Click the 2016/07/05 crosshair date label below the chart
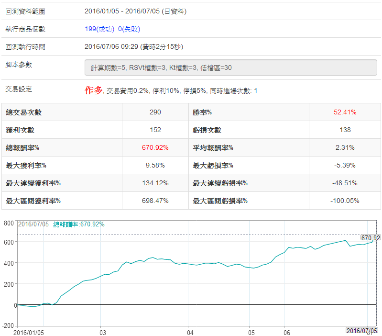This screenshot has width=382, height=336. (x=361, y=331)
